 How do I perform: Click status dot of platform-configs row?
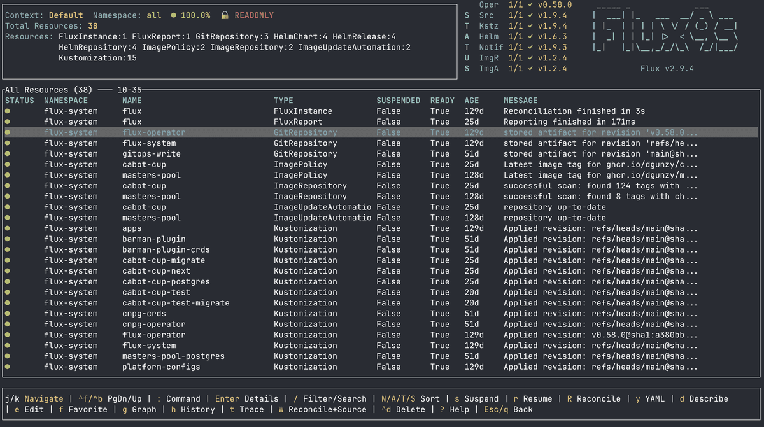(8, 367)
